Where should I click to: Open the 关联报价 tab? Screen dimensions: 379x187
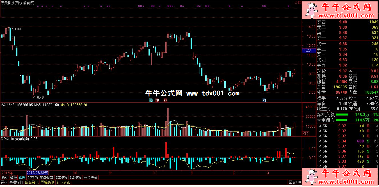tap(16, 182)
